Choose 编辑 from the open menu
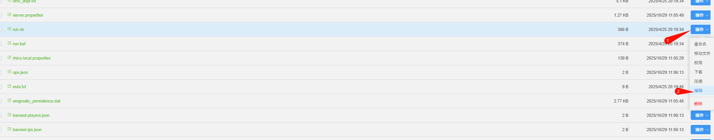 click(698, 90)
